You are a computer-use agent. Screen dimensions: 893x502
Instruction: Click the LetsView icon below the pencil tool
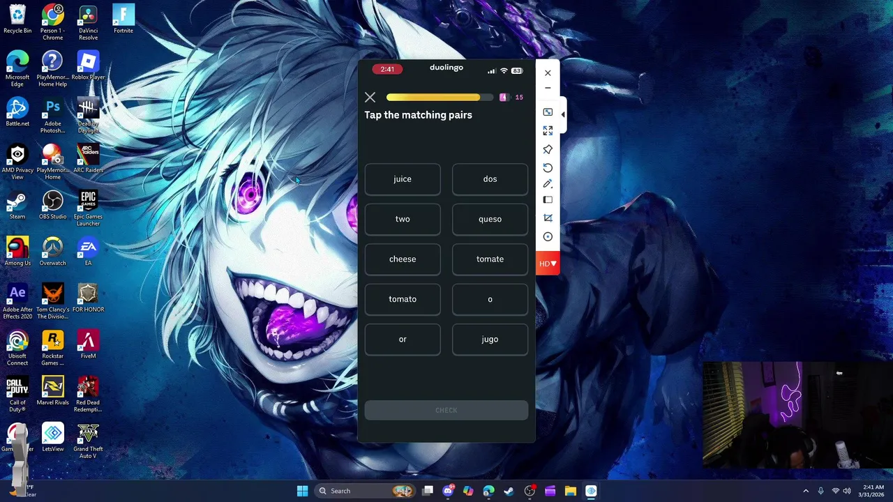(548, 201)
